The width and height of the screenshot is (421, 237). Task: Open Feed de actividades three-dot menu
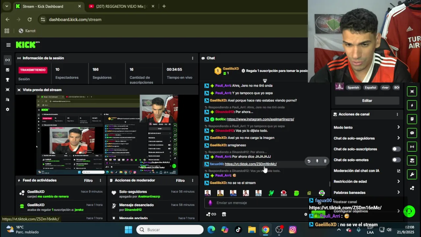(x=100, y=180)
